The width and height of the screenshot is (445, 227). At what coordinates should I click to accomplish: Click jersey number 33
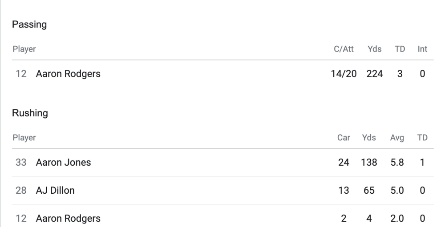(x=21, y=163)
